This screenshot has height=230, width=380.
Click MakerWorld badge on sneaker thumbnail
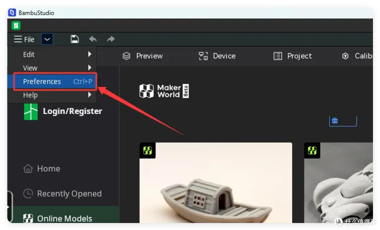[312, 150]
